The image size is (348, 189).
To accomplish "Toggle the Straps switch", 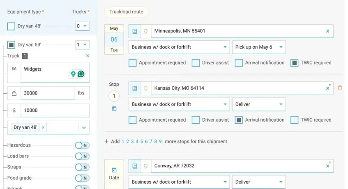I will (82, 167).
